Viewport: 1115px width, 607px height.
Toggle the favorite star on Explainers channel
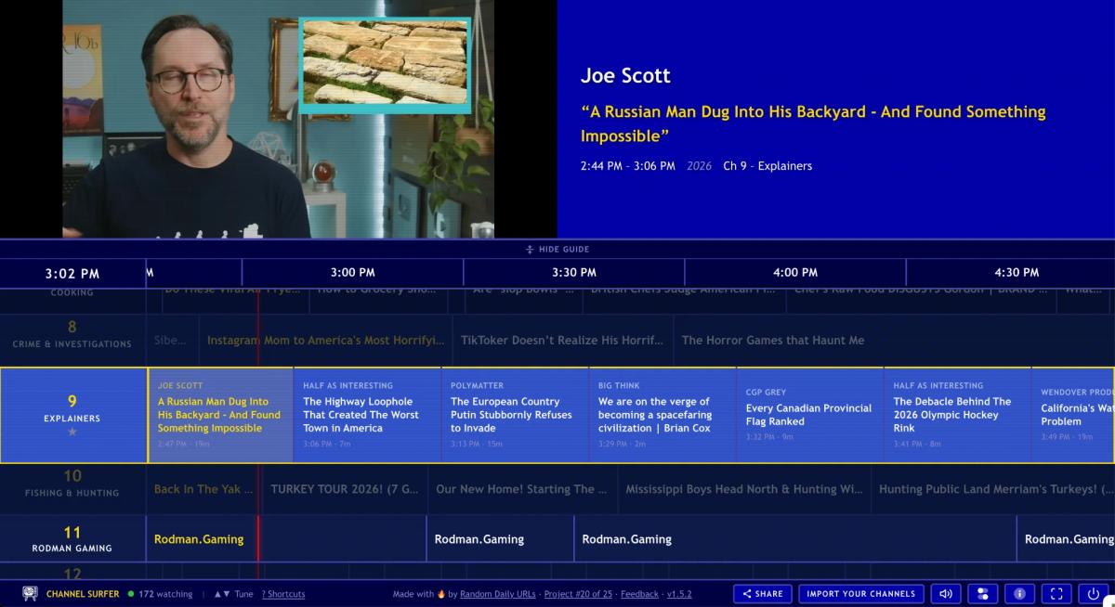click(72, 432)
